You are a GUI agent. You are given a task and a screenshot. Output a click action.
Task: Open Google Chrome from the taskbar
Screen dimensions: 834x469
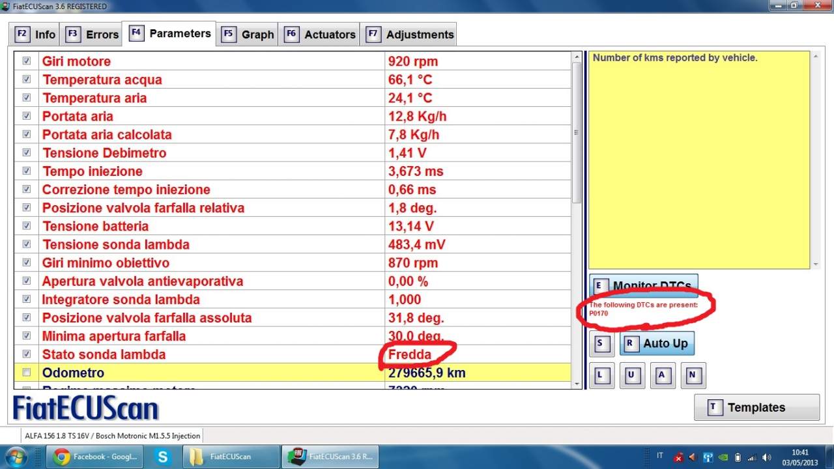tap(95, 457)
